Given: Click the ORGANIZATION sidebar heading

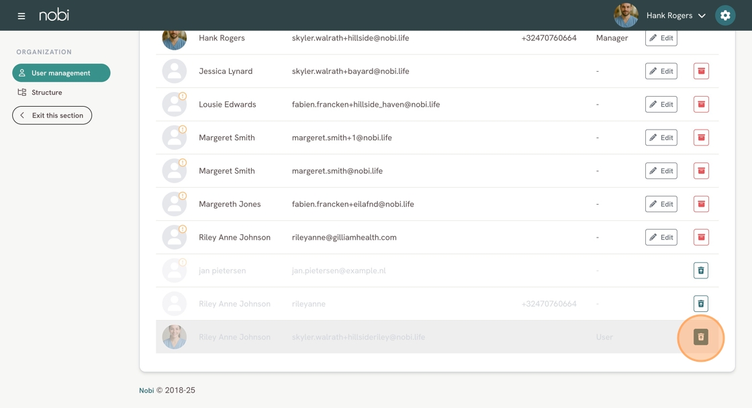Looking at the screenshot, I should (44, 52).
